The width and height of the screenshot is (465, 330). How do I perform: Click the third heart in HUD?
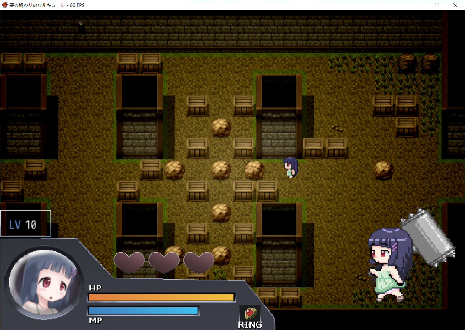[x=199, y=262]
